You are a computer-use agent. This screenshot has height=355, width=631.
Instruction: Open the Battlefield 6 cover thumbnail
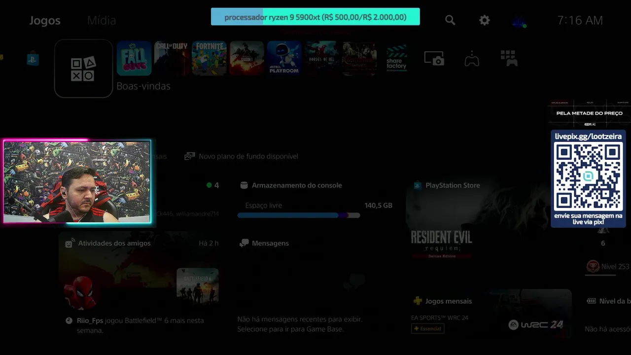click(197, 285)
